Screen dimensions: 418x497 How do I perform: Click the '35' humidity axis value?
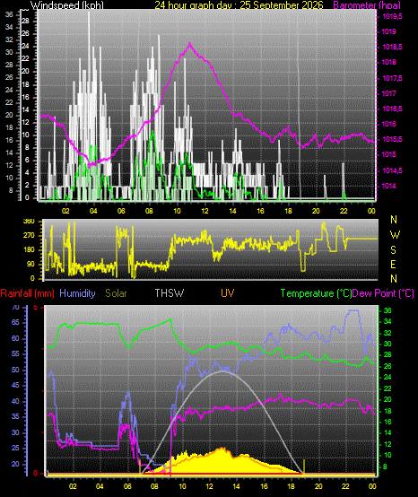click(x=15, y=417)
